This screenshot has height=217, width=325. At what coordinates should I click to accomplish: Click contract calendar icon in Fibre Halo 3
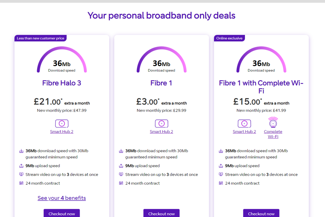point(21,183)
